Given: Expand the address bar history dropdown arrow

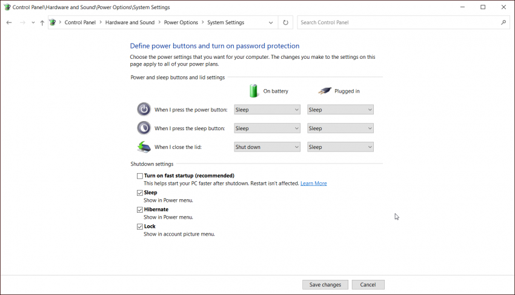Looking at the screenshot, I should click(x=271, y=22).
